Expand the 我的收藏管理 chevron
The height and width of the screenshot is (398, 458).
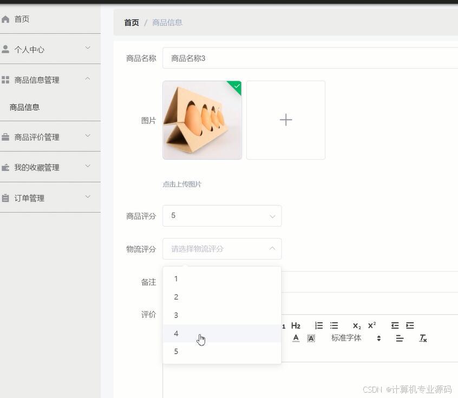88,166
